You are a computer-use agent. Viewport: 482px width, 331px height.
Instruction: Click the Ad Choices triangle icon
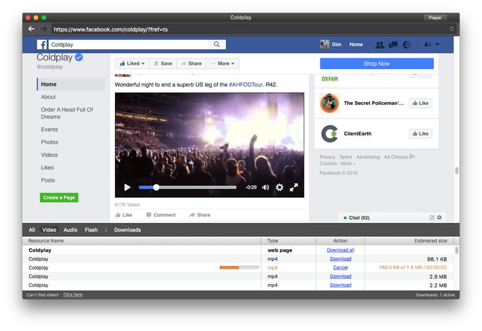click(x=412, y=156)
